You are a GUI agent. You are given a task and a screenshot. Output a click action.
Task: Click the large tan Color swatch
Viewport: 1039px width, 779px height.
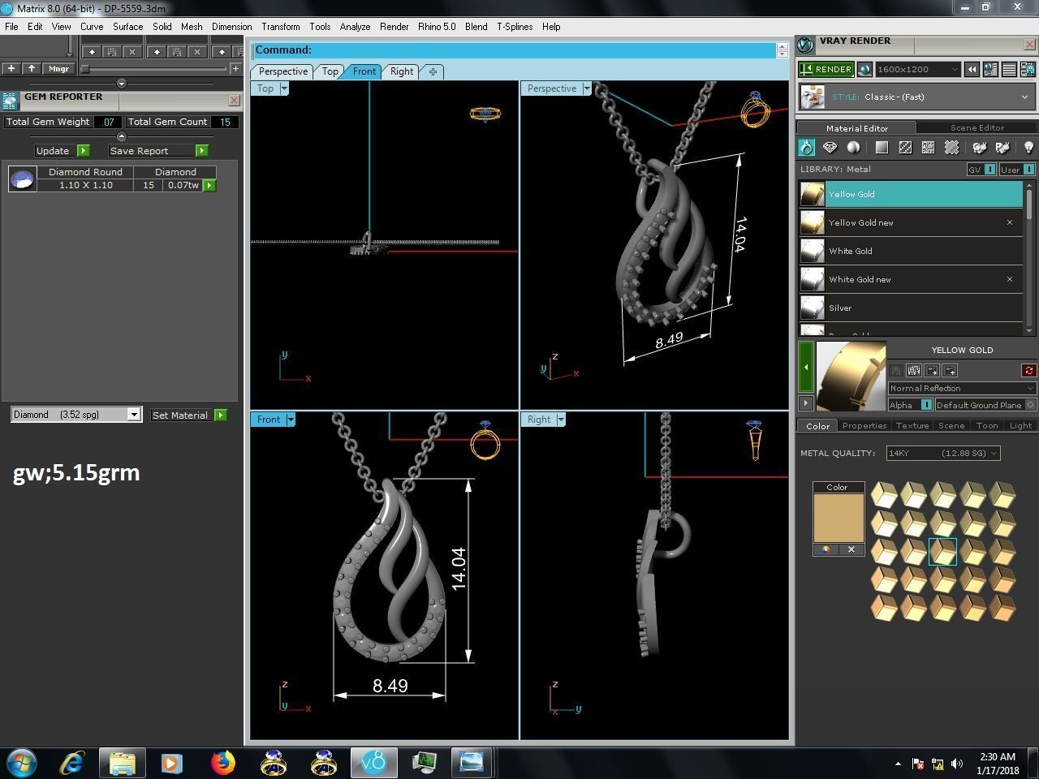838,518
